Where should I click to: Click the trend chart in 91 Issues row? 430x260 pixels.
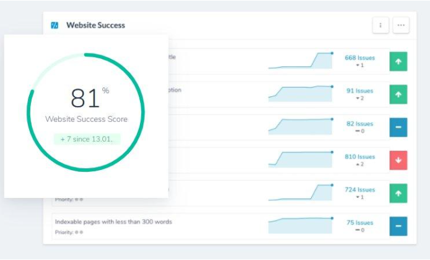[x=301, y=94]
